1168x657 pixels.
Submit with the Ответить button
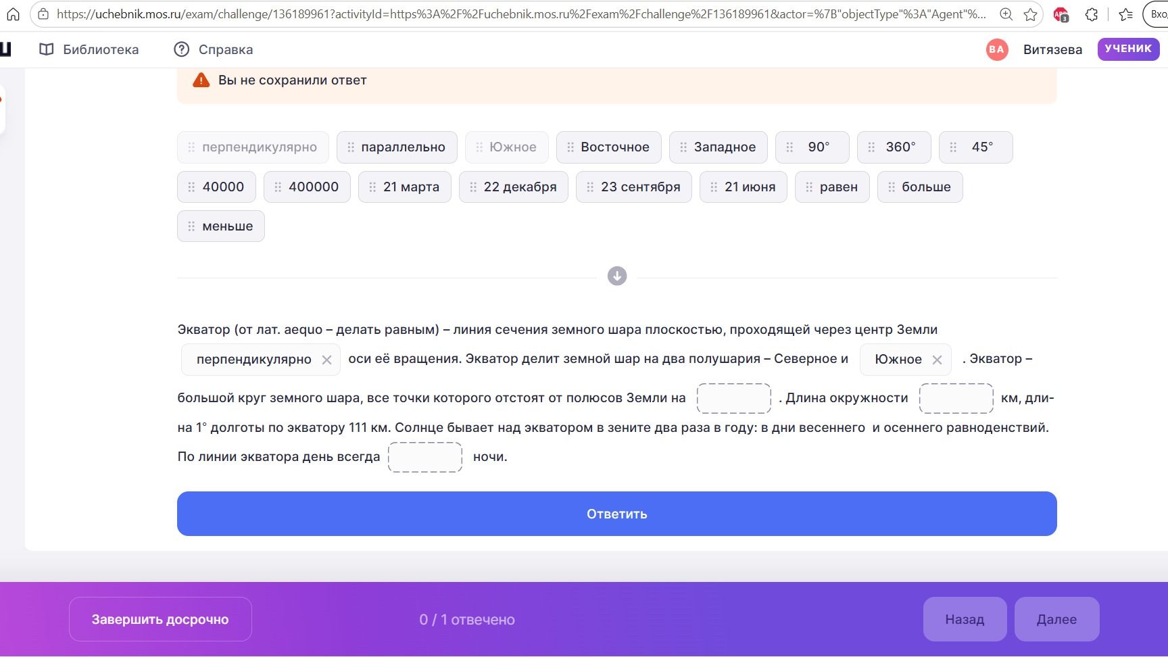(616, 514)
